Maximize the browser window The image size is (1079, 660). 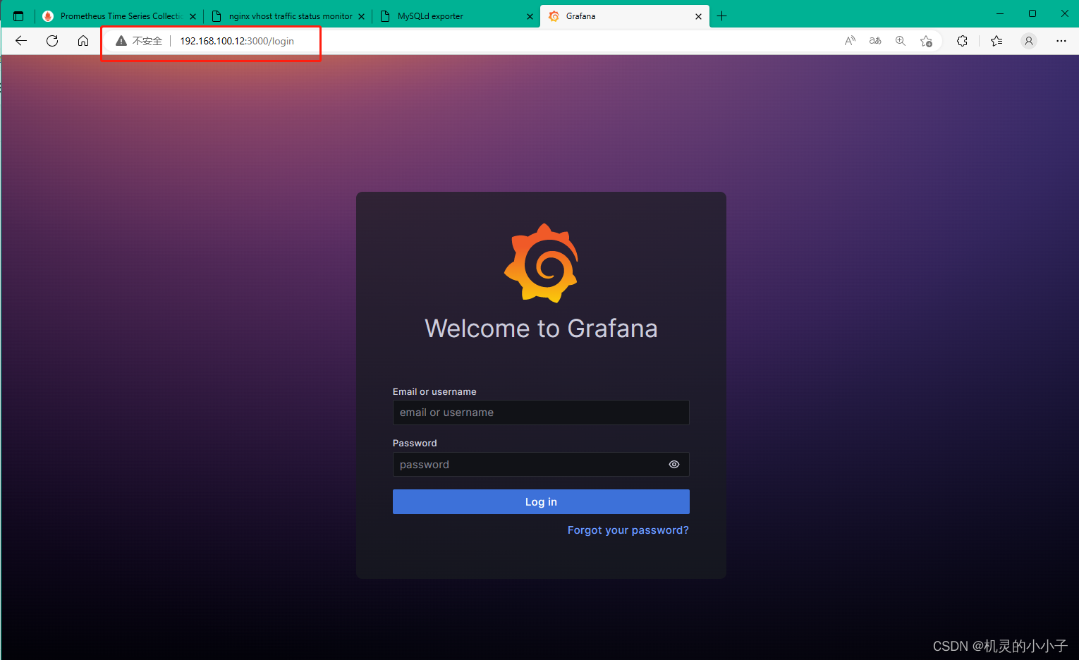coord(1032,14)
